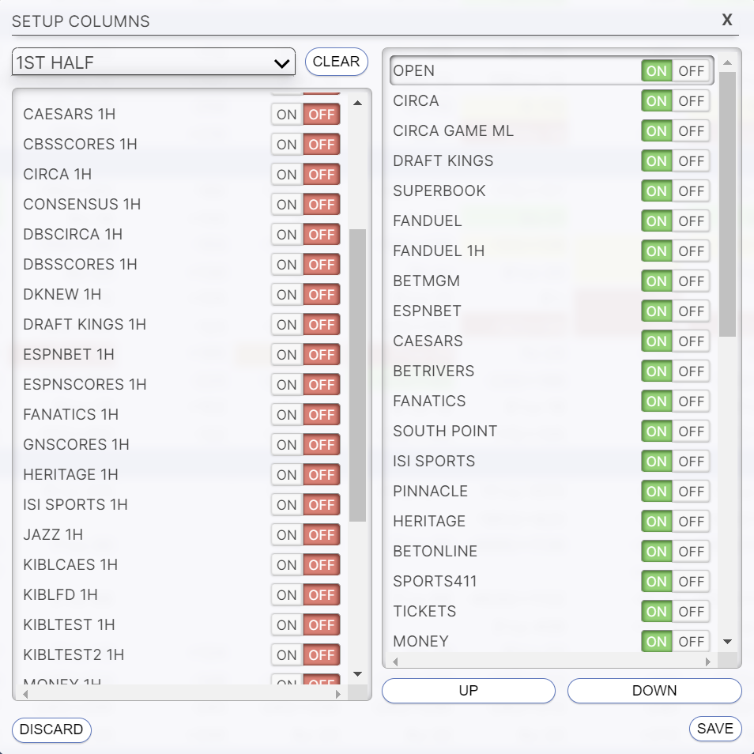The height and width of the screenshot is (754, 754).
Task: Disable CIRCA GAME ML column
Action: click(x=691, y=130)
